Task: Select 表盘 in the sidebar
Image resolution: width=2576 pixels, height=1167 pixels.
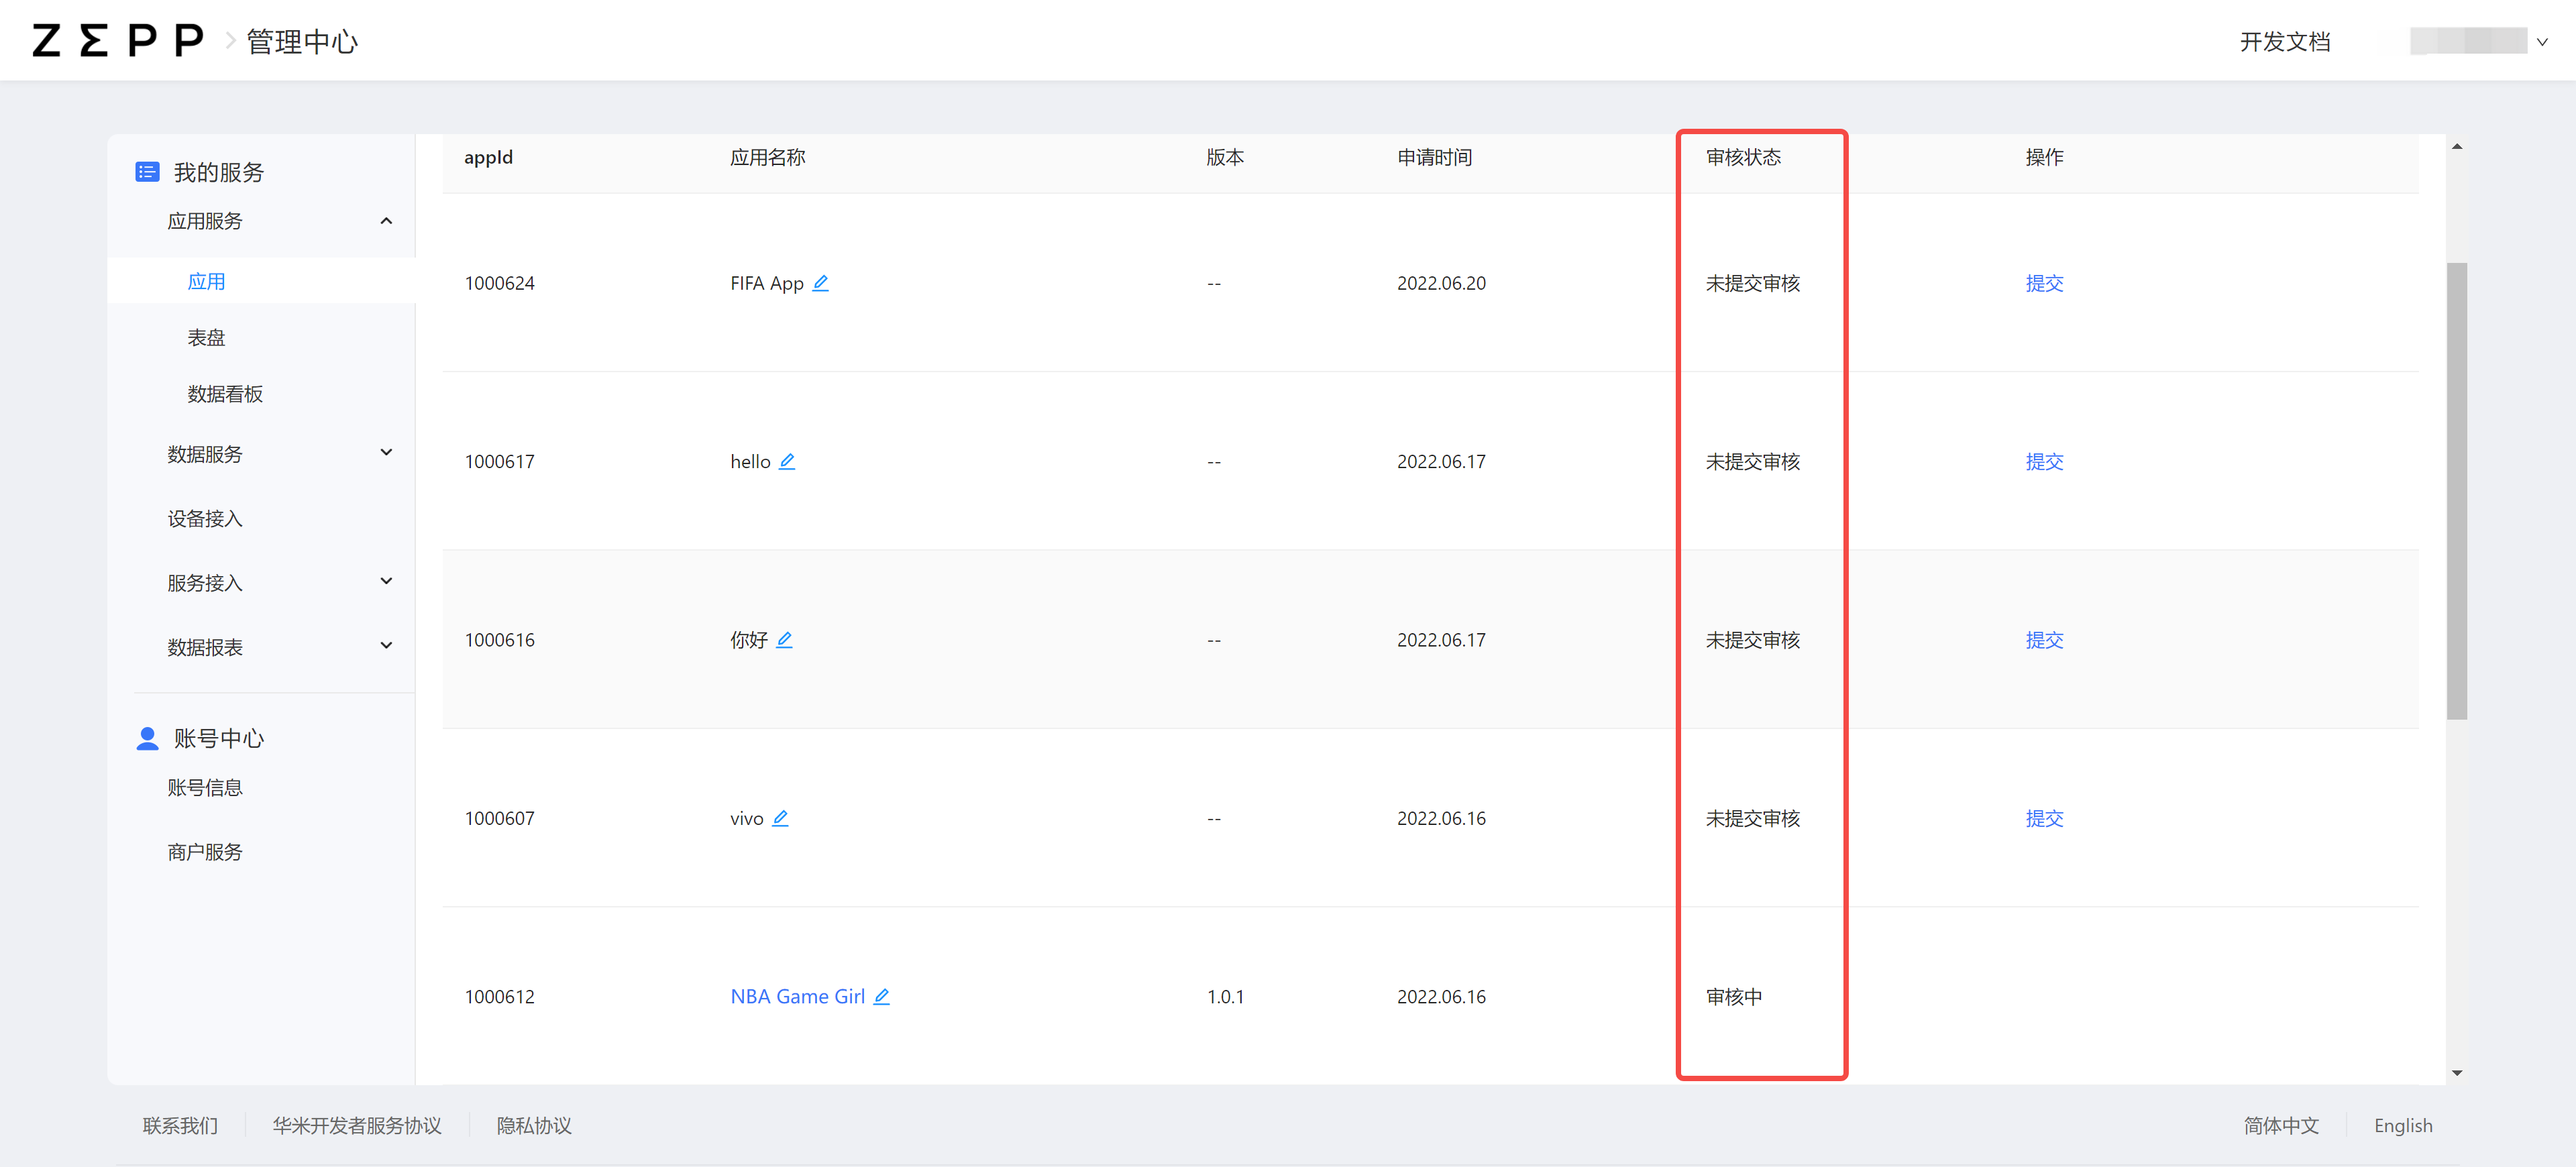Action: pyautogui.click(x=206, y=337)
